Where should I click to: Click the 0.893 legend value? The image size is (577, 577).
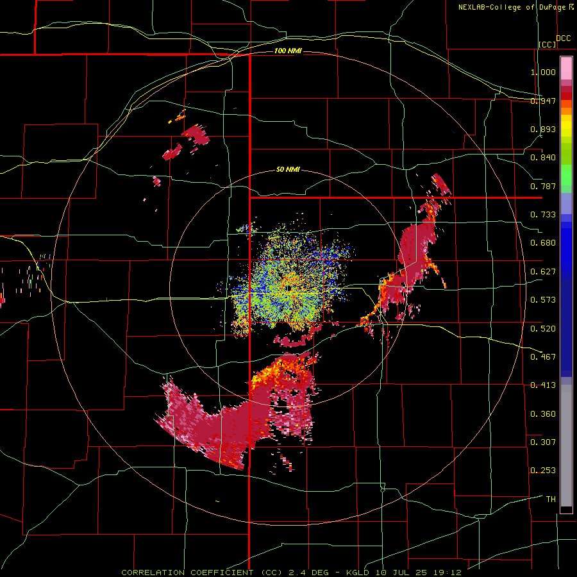[x=543, y=129]
